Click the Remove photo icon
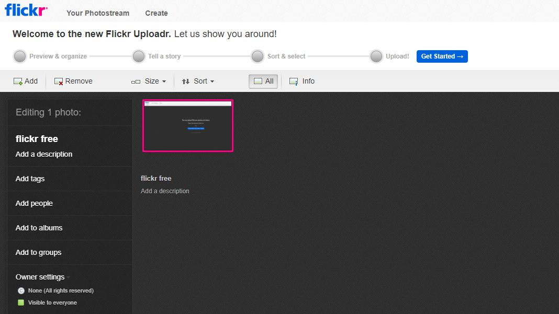Screen dimensions: 559x314 pyautogui.click(x=59, y=82)
